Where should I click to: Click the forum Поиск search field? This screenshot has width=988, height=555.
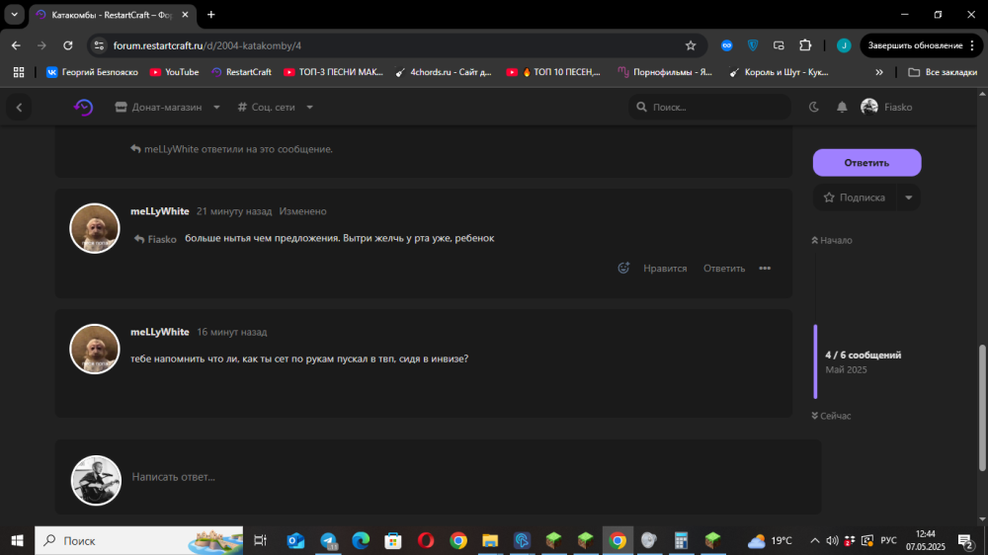coord(709,107)
